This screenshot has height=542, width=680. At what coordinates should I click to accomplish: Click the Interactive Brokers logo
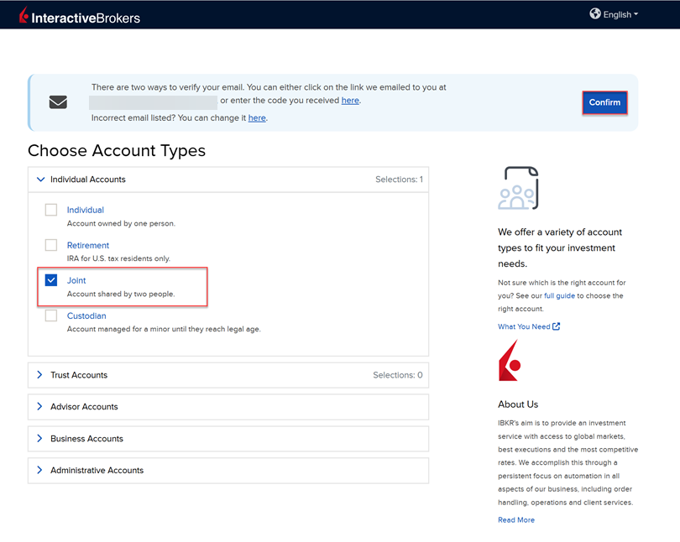click(x=80, y=16)
